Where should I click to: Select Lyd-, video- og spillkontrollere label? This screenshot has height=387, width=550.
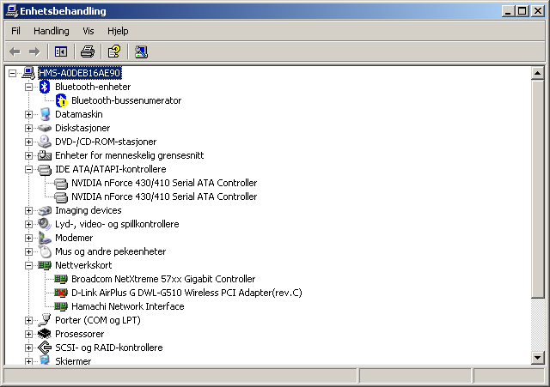coord(117,224)
